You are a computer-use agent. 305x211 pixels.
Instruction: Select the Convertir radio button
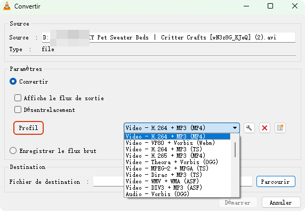(x=13, y=82)
